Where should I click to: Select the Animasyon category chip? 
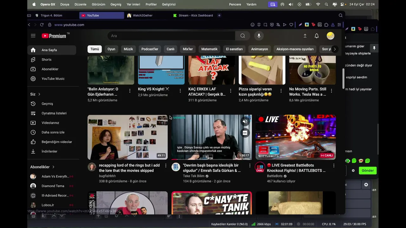pyautogui.click(x=259, y=49)
